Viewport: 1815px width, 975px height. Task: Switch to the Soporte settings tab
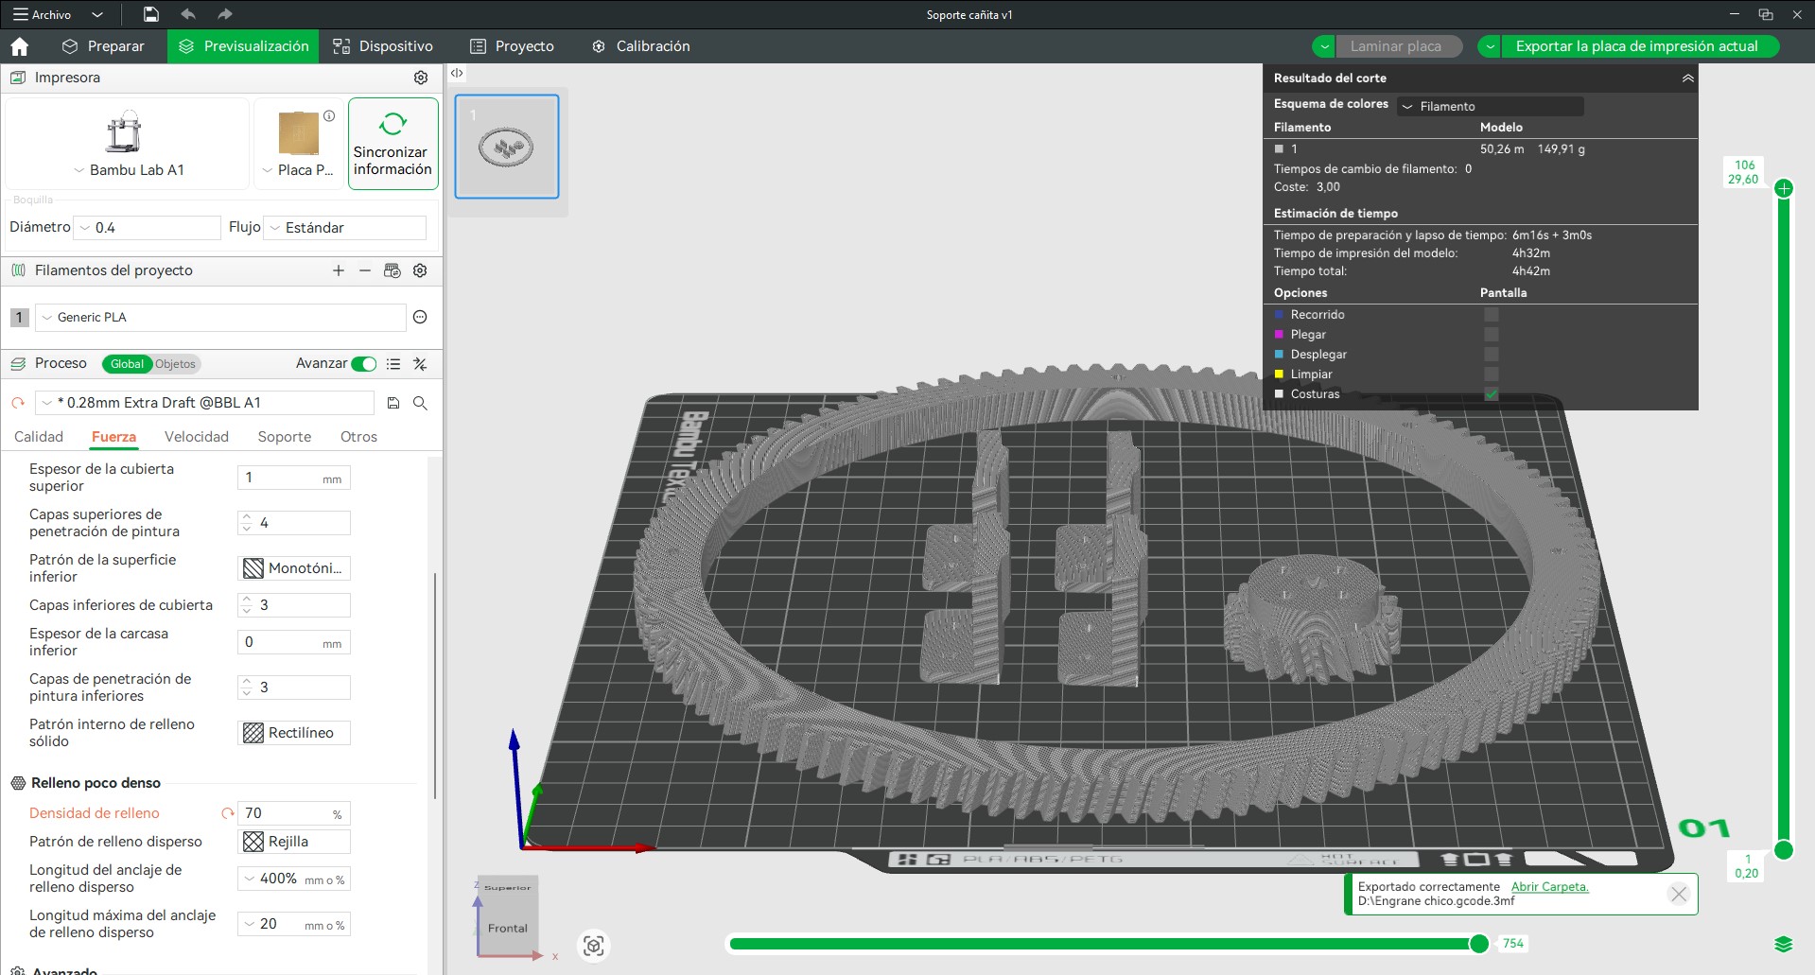tap(285, 437)
